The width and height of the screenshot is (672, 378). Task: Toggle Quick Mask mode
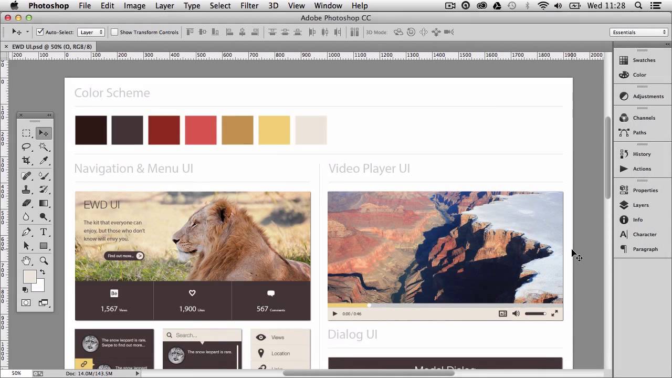(26, 303)
